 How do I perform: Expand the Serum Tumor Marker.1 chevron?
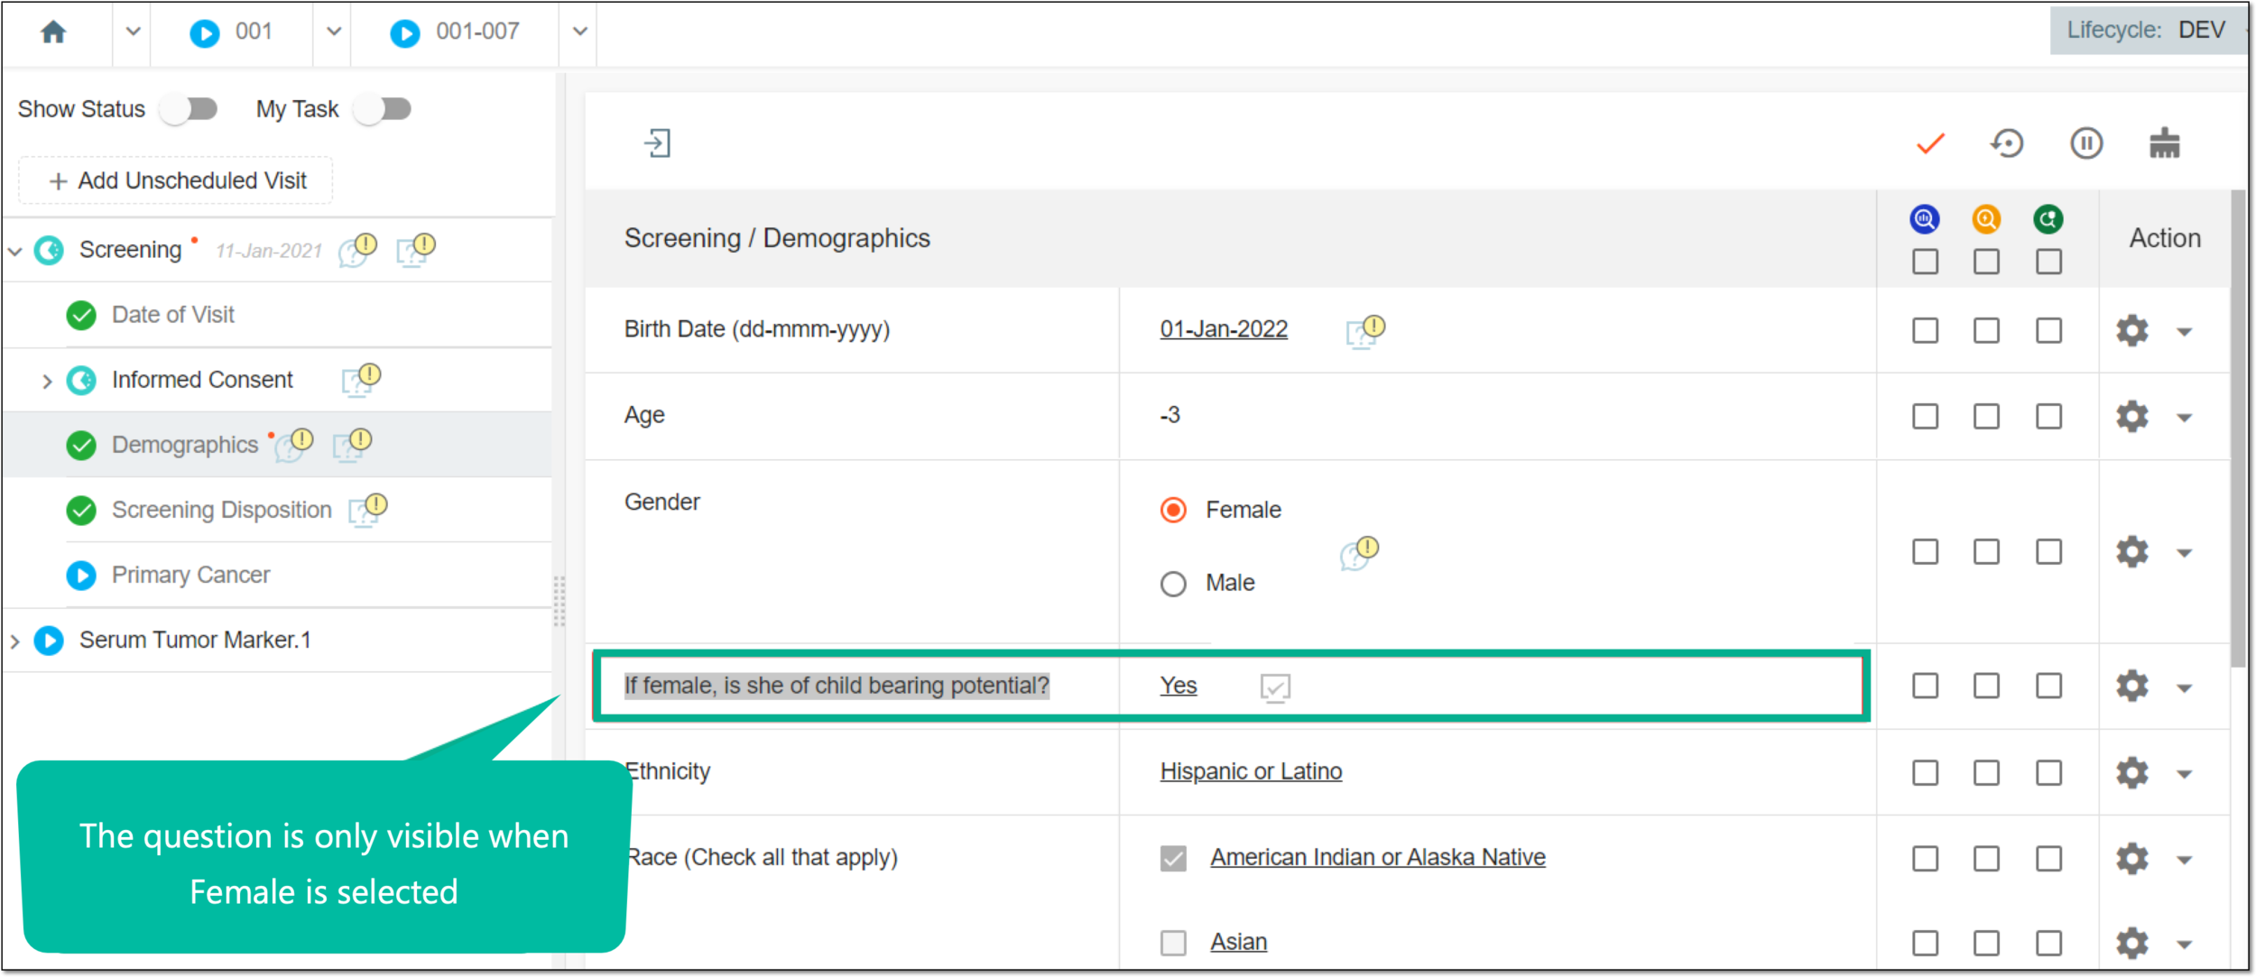(14, 641)
